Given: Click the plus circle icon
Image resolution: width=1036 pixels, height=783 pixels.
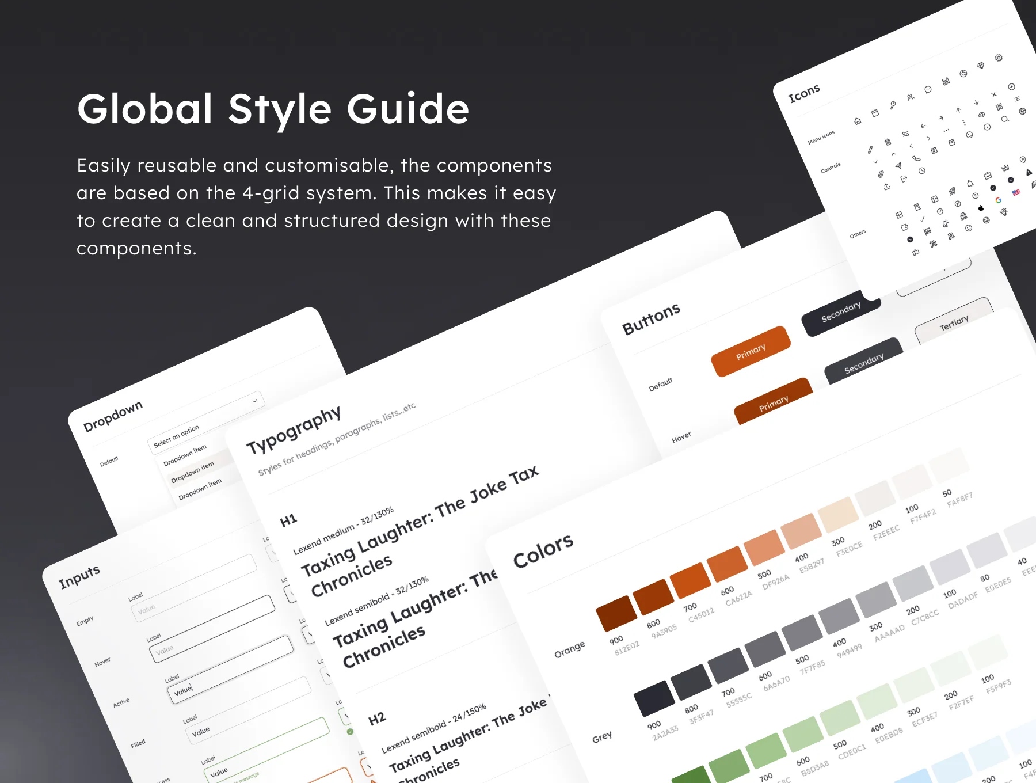Looking at the screenshot, I should (1011, 86).
